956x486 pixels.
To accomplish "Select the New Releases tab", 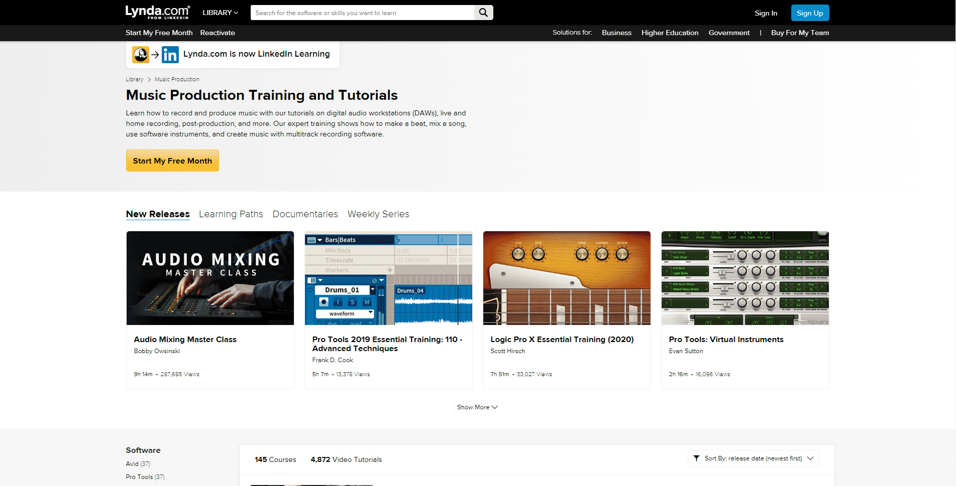I will [x=158, y=214].
